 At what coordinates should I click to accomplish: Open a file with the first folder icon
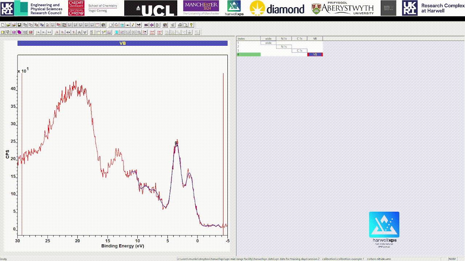pyautogui.click(x=8, y=25)
